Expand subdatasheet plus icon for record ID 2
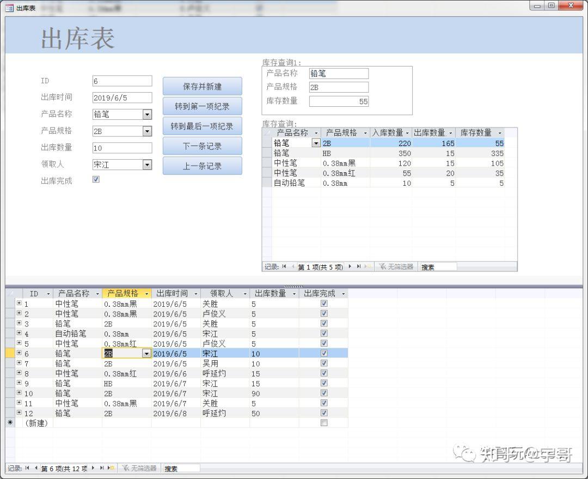 tap(19, 313)
